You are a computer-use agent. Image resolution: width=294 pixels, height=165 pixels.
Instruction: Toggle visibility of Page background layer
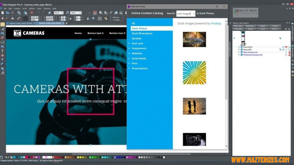coord(286,52)
